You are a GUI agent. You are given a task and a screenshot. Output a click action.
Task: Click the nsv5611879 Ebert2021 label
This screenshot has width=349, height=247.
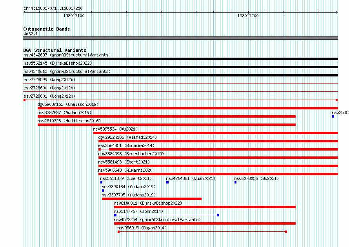(126, 178)
